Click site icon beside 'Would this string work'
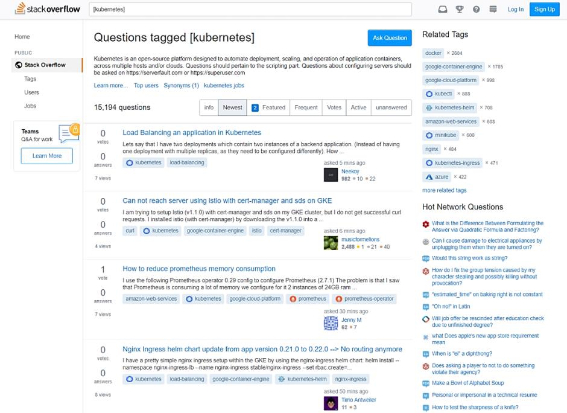The width and height of the screenshot is (567, 413). pos(426,258)
